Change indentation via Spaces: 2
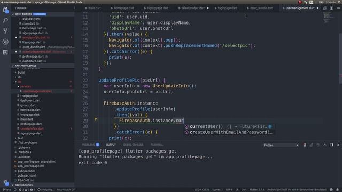 (217, 190)
